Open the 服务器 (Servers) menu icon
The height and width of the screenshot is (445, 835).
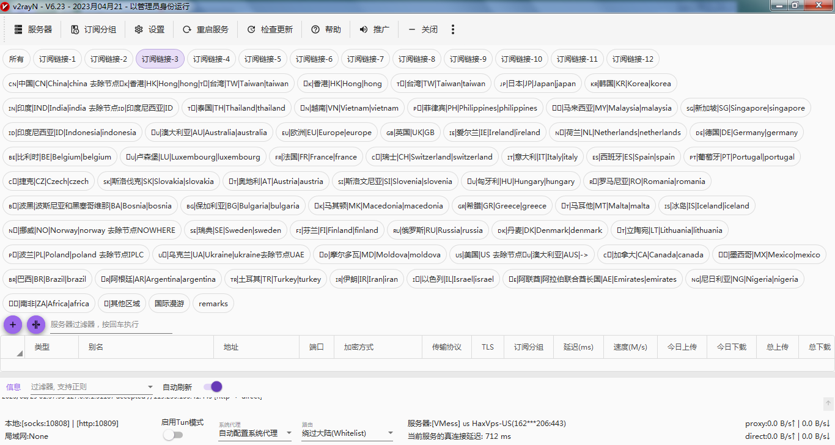[x=18, y=29]
